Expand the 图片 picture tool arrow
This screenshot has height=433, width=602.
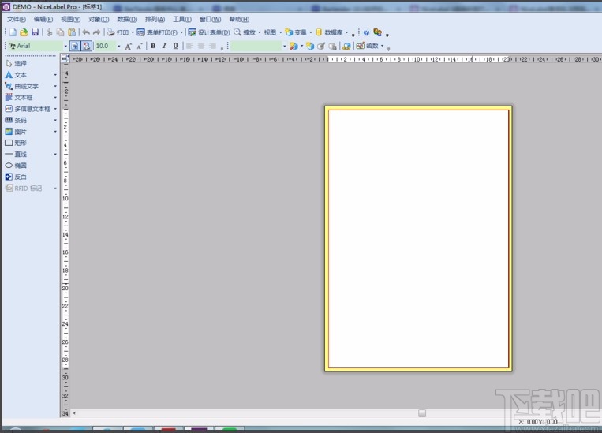click(55, 132)
